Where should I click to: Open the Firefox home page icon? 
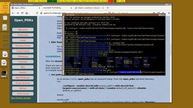[27, 13]
